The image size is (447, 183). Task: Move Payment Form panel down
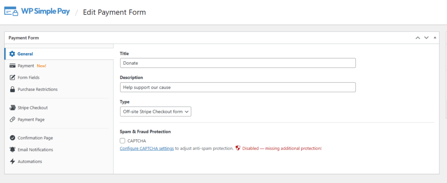point(426,38)
